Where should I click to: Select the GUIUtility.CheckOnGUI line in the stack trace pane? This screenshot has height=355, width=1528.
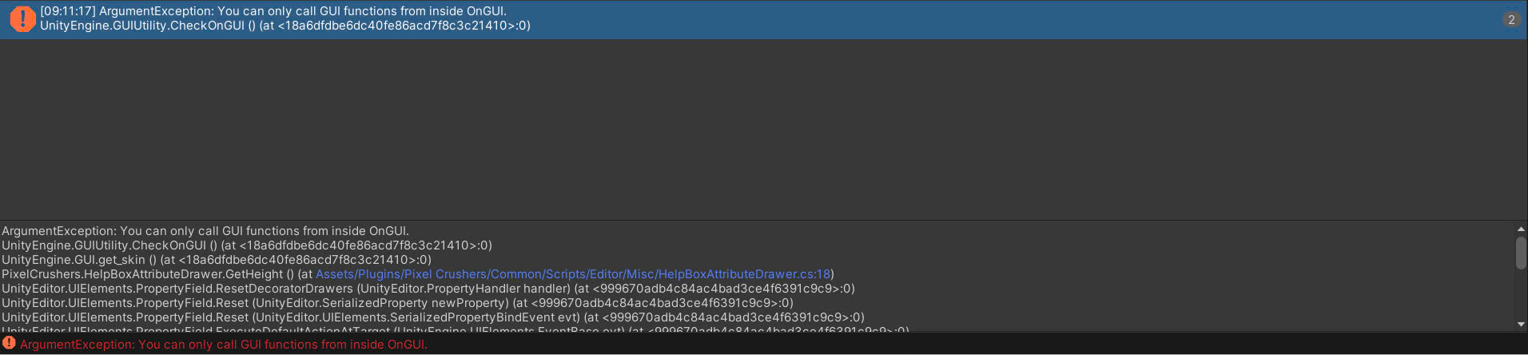click(247, 245)
